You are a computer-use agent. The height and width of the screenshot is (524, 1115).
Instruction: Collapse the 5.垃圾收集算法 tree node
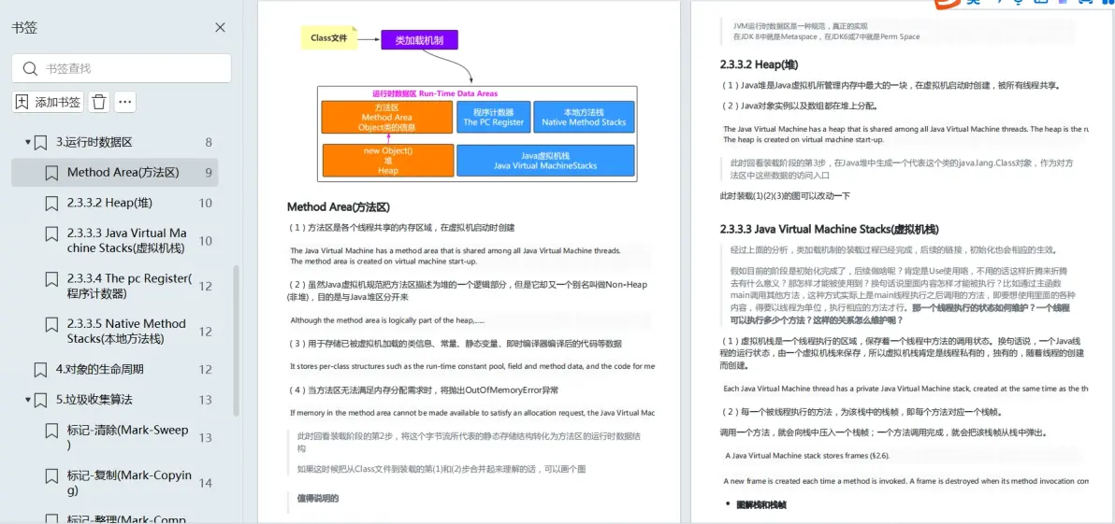coord(28,400)
